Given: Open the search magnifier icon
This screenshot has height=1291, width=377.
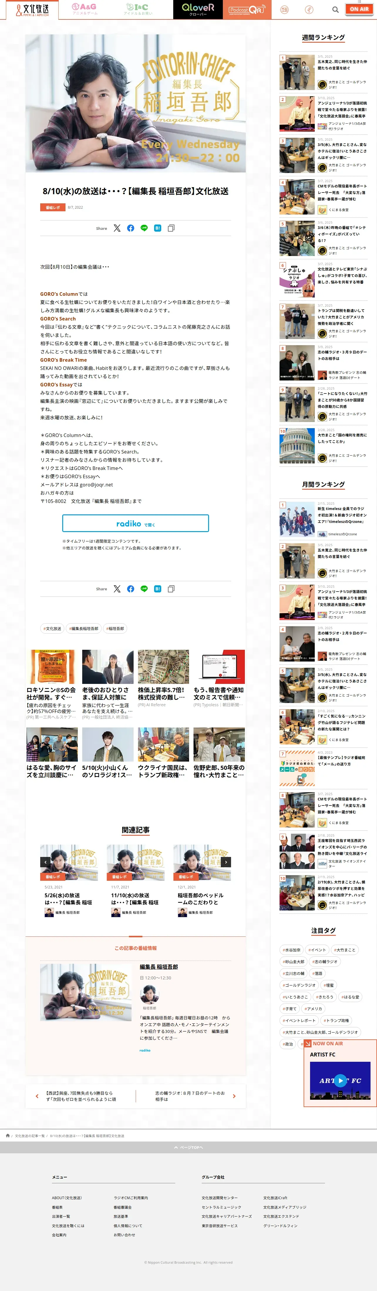Looking at the screenshot, I should click(335, 9).
